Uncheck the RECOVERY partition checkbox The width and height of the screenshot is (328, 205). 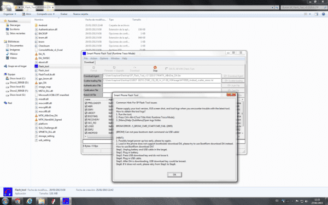click(x=86, y=120)
